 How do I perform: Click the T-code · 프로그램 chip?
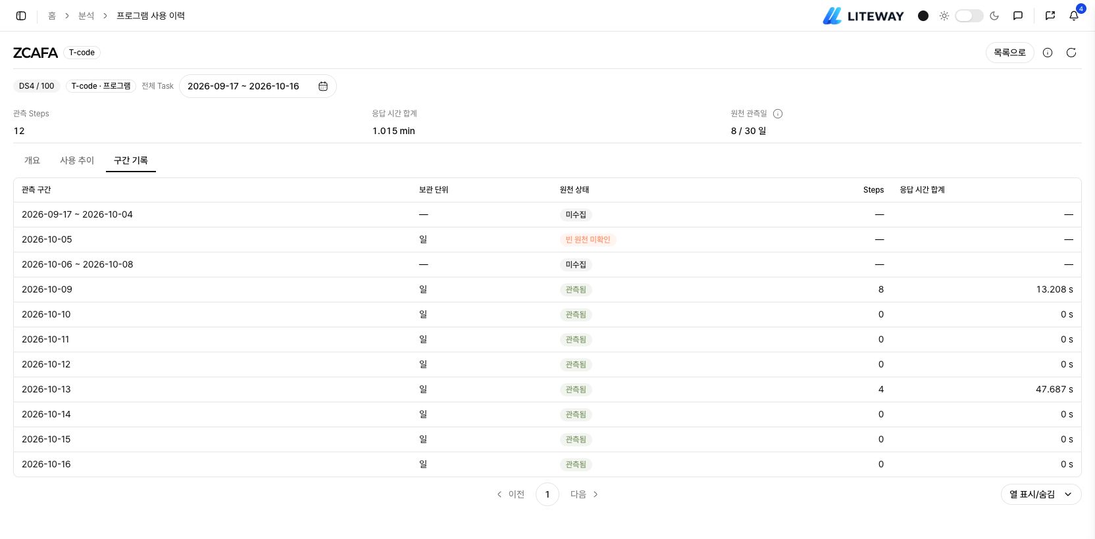pos(101,86)
